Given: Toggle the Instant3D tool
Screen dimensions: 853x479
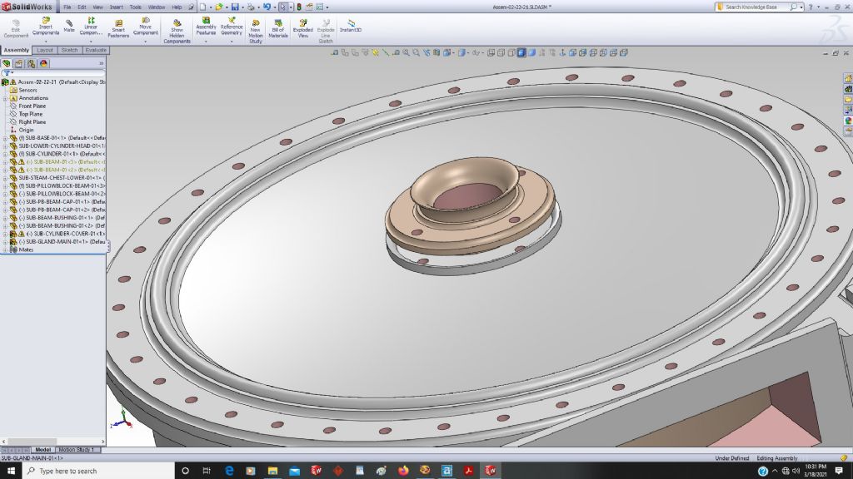Looking at the screenshot, I should point(351,26).
